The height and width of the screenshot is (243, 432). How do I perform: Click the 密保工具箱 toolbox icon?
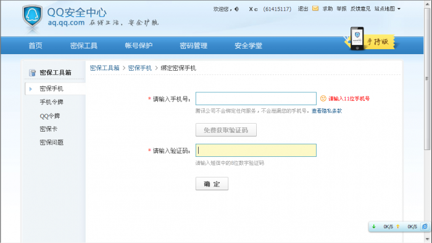[x=32, y=73]
